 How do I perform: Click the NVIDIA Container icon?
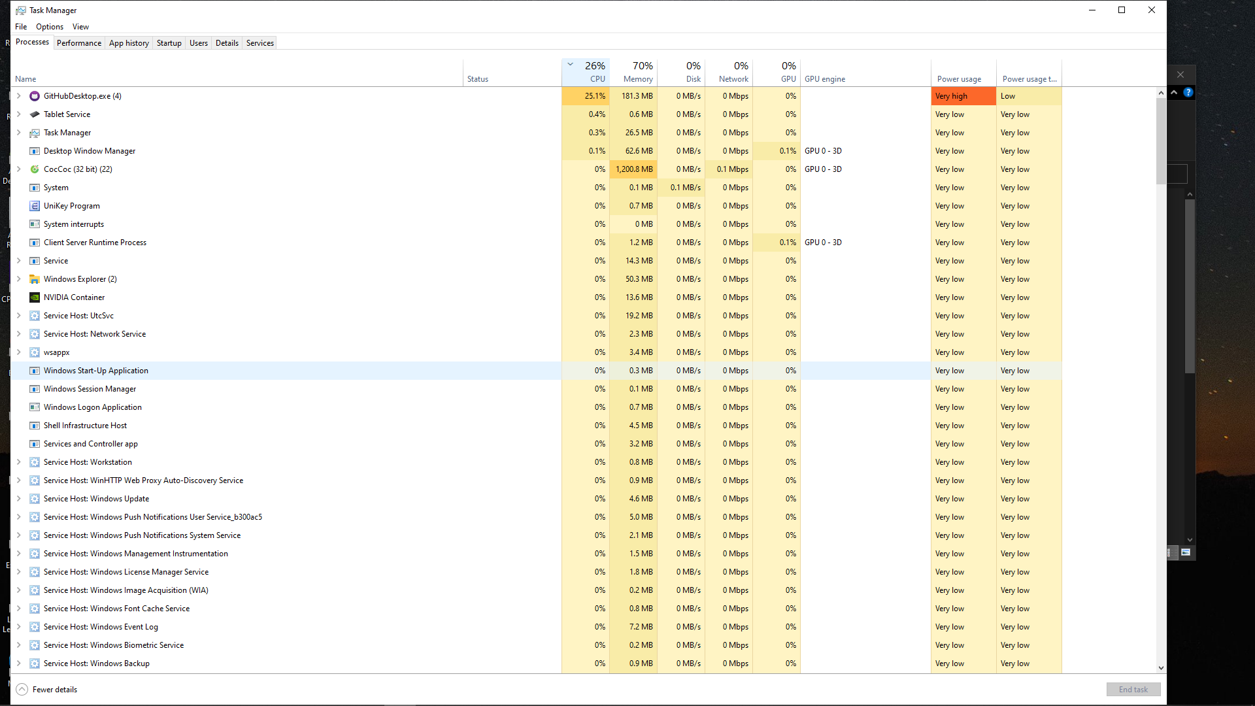[35, 297]
